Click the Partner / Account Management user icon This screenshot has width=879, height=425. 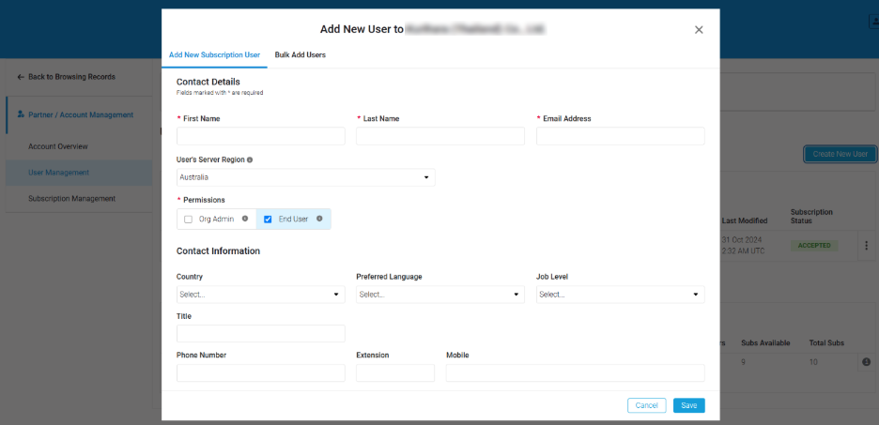click(x=21, y=114)
